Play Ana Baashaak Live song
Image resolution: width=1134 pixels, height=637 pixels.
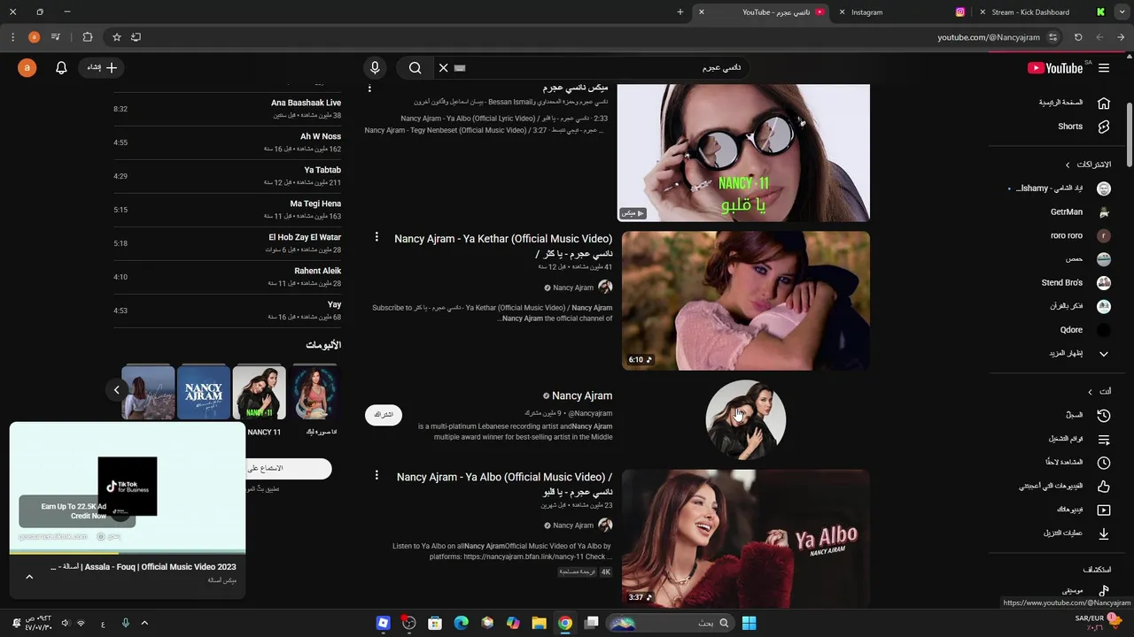227,108
